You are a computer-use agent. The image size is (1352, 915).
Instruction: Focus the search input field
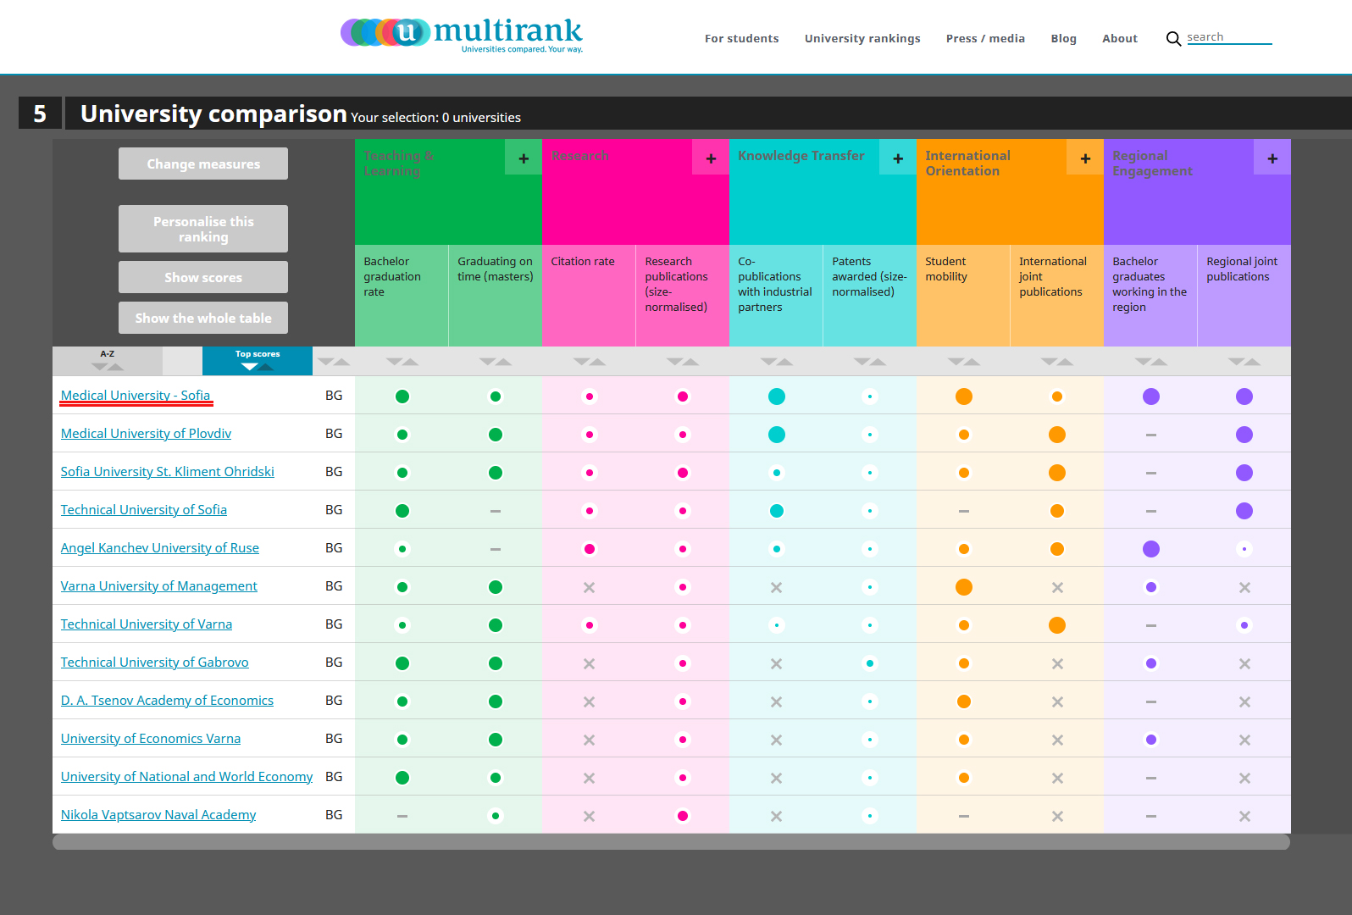[x=1229, y=37]
